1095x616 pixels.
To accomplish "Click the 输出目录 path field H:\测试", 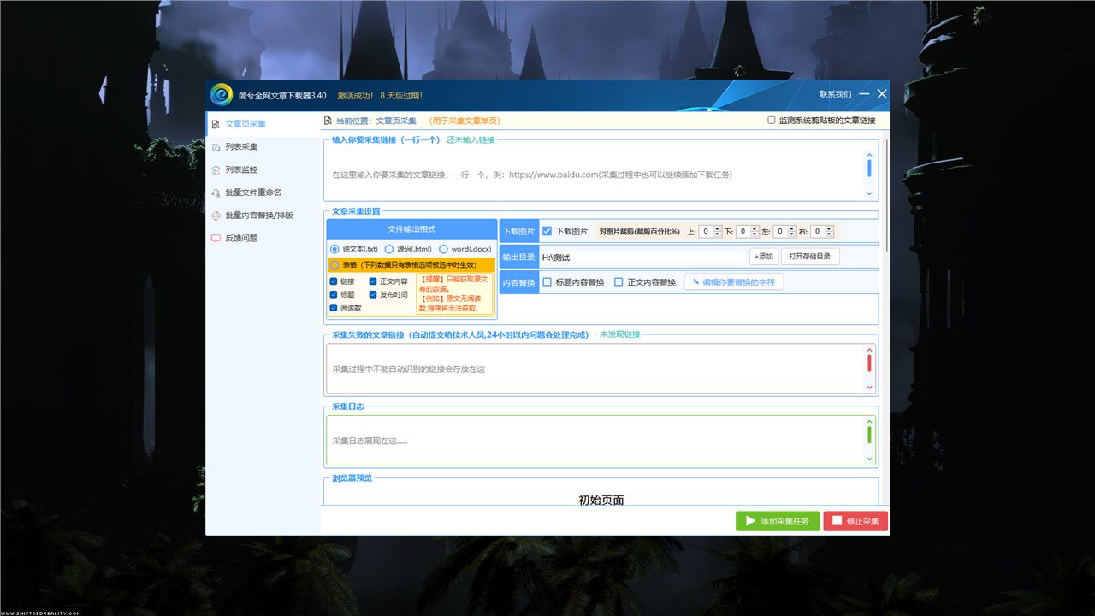I will pyautogui.click(x=642, y=257).
